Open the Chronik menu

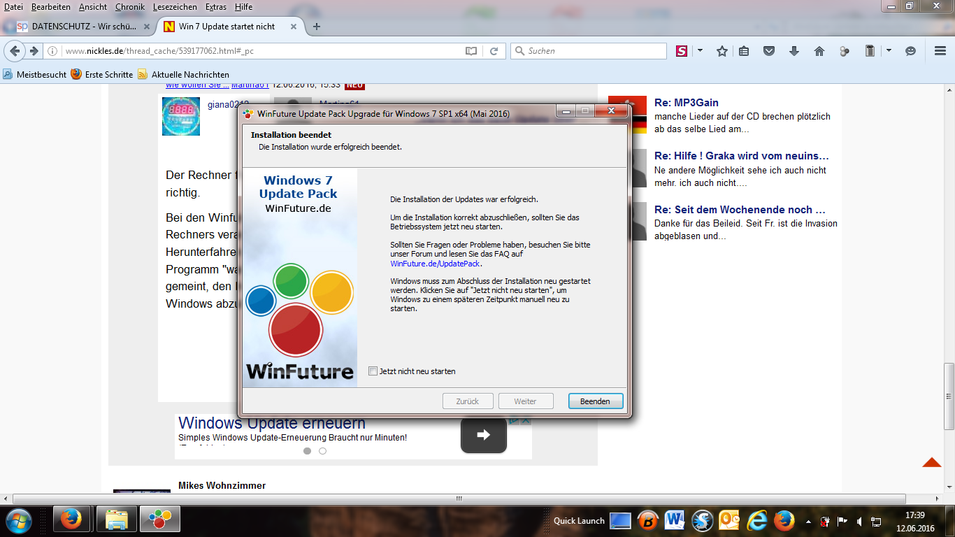pos(131,7)
